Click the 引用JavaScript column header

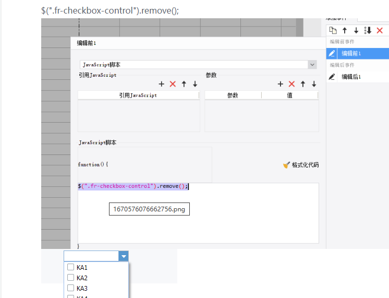(x=138, y=95)
